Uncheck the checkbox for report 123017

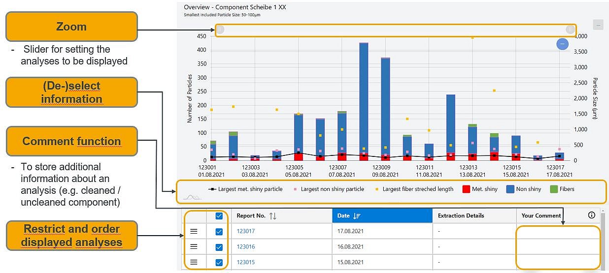point(219,231)
